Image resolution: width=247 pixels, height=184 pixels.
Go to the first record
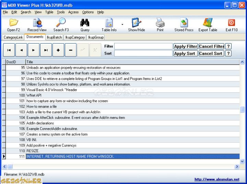[x=9, y=50]
